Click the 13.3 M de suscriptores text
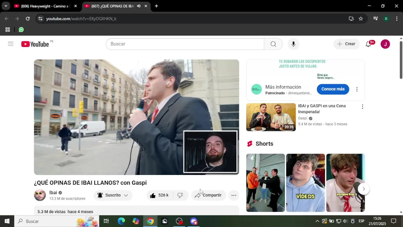The height and width of the screenshot is (227, 403). coord(67,199)
